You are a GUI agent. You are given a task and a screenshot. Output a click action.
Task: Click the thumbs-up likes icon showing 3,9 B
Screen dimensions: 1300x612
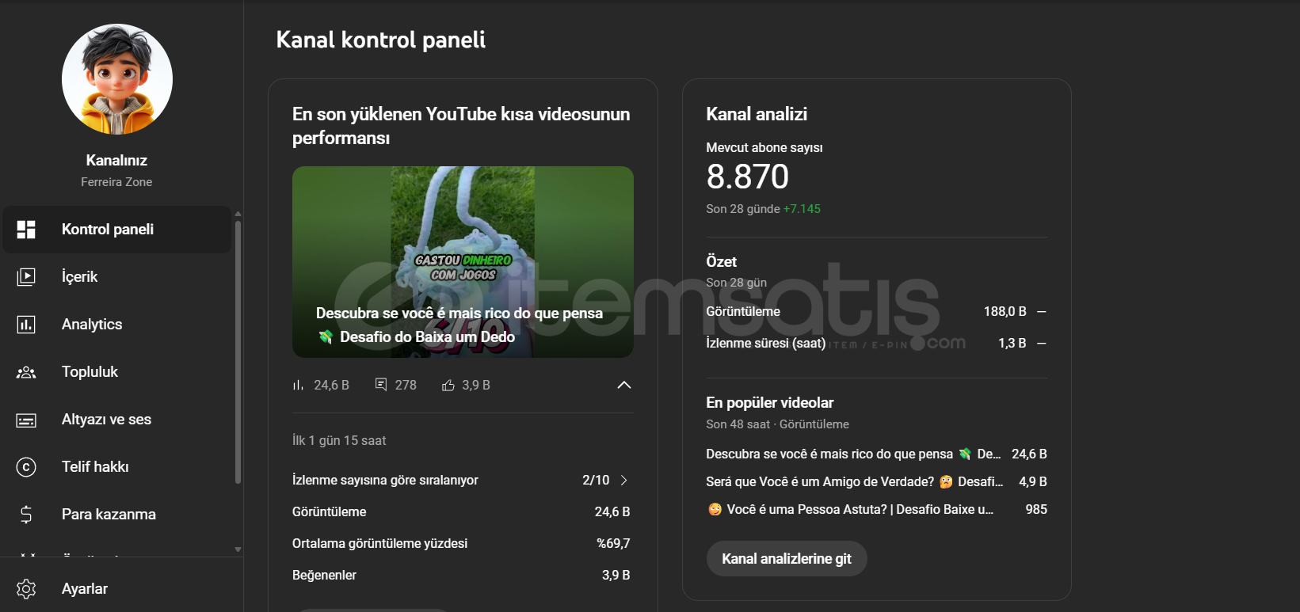coord(448,385)
